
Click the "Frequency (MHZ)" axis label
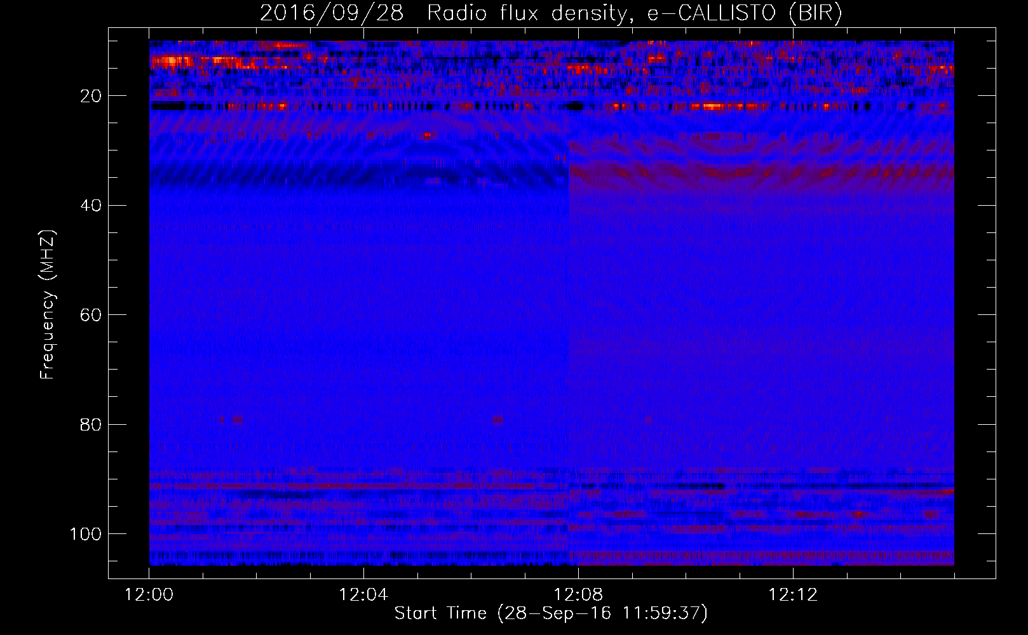click(x=48, y=305)
